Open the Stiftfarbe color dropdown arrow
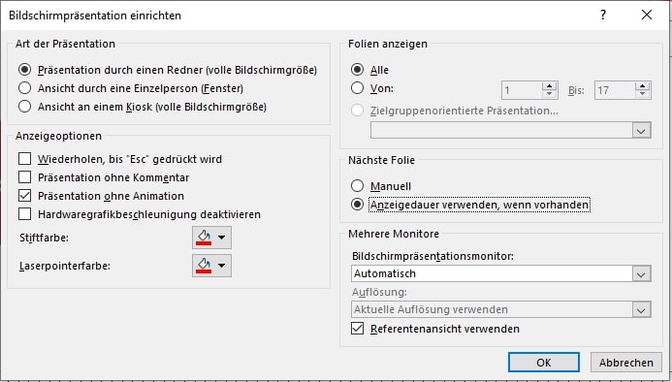The height and width of the screenshot is (382, 672). (221, 238)
